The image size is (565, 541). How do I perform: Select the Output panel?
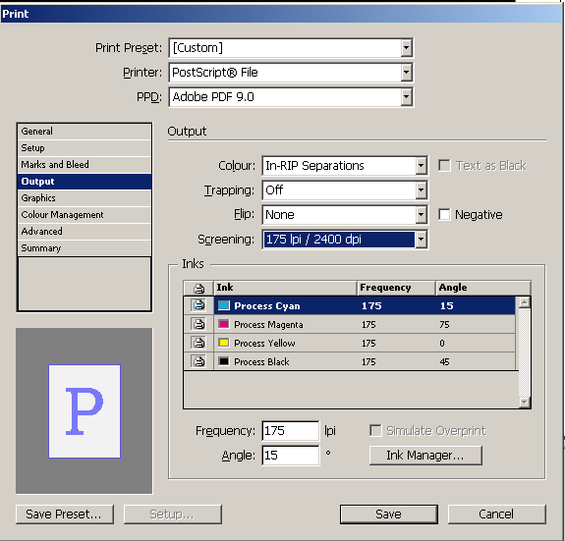coord(85,182)
